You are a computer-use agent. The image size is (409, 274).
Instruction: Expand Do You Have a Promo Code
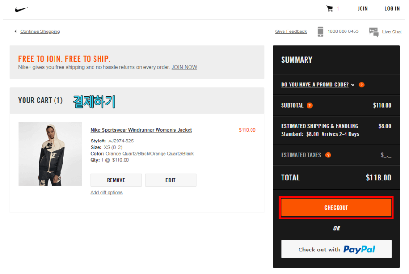[315, 85]
